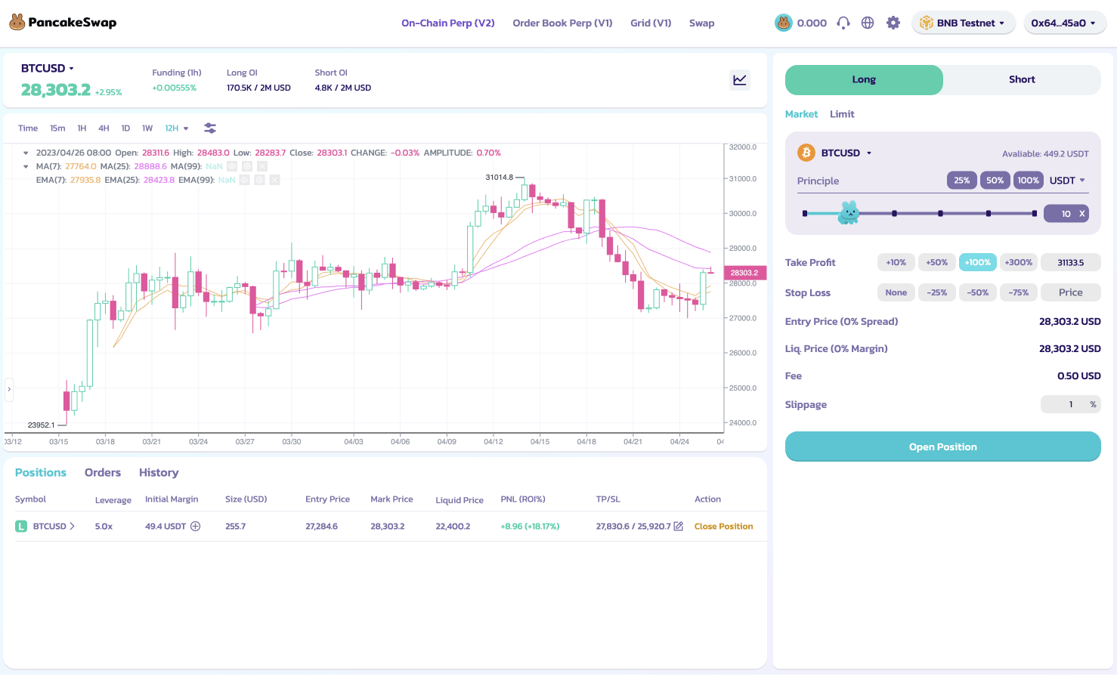Expand the BNB Testnet network dropdown

tap(962, 23)
